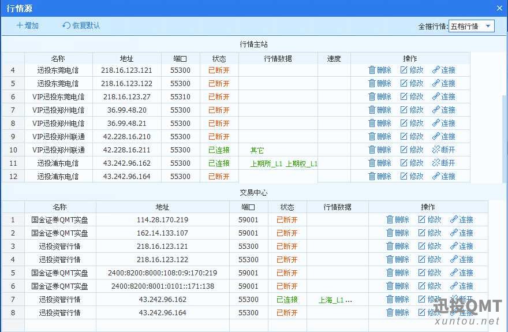Delete VIP迅投郑州电信 36.99.48.21 row
Screen dimensions: 508x332
tap(380, 123)
